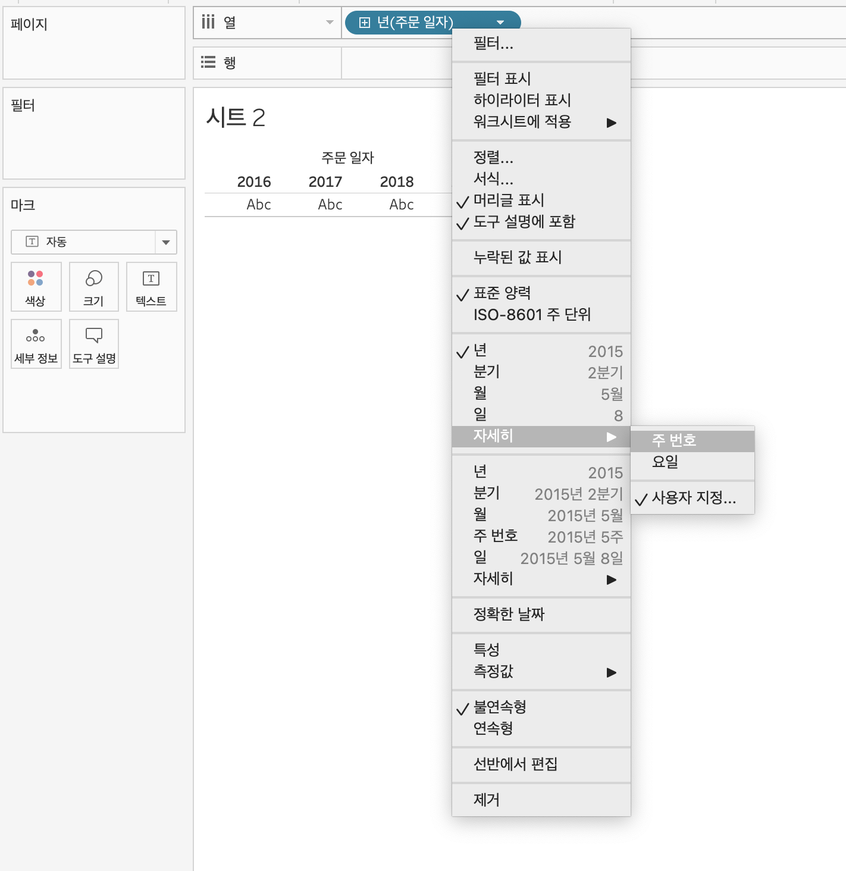Convert to 특성 menu entry
Screen dimensions: 846x871
pyautogui.click(x=541, y=650)
